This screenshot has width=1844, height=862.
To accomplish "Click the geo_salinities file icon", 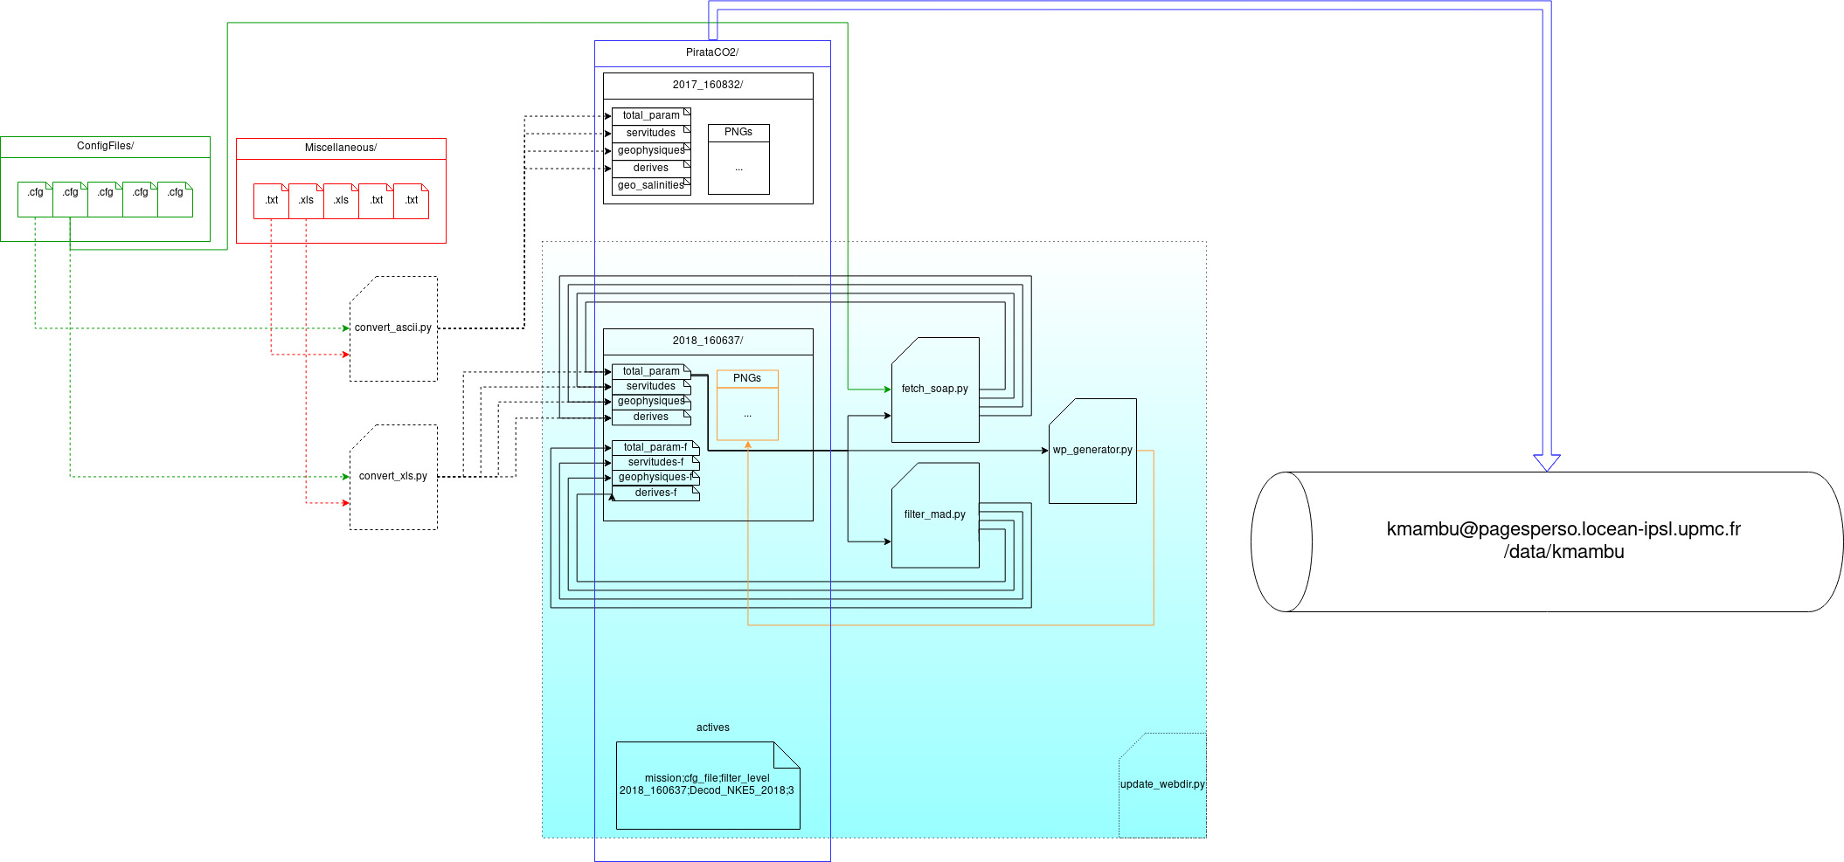I will pos(650,185).
